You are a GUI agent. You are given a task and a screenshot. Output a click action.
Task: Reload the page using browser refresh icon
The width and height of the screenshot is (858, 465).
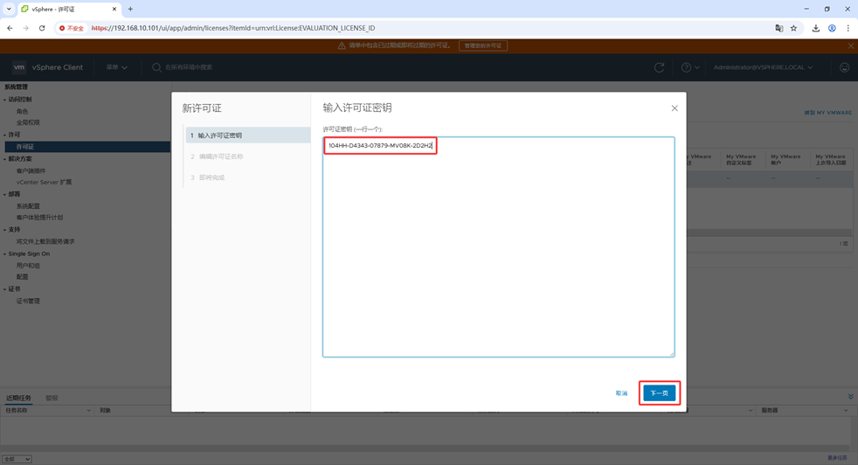pos(42,28)
